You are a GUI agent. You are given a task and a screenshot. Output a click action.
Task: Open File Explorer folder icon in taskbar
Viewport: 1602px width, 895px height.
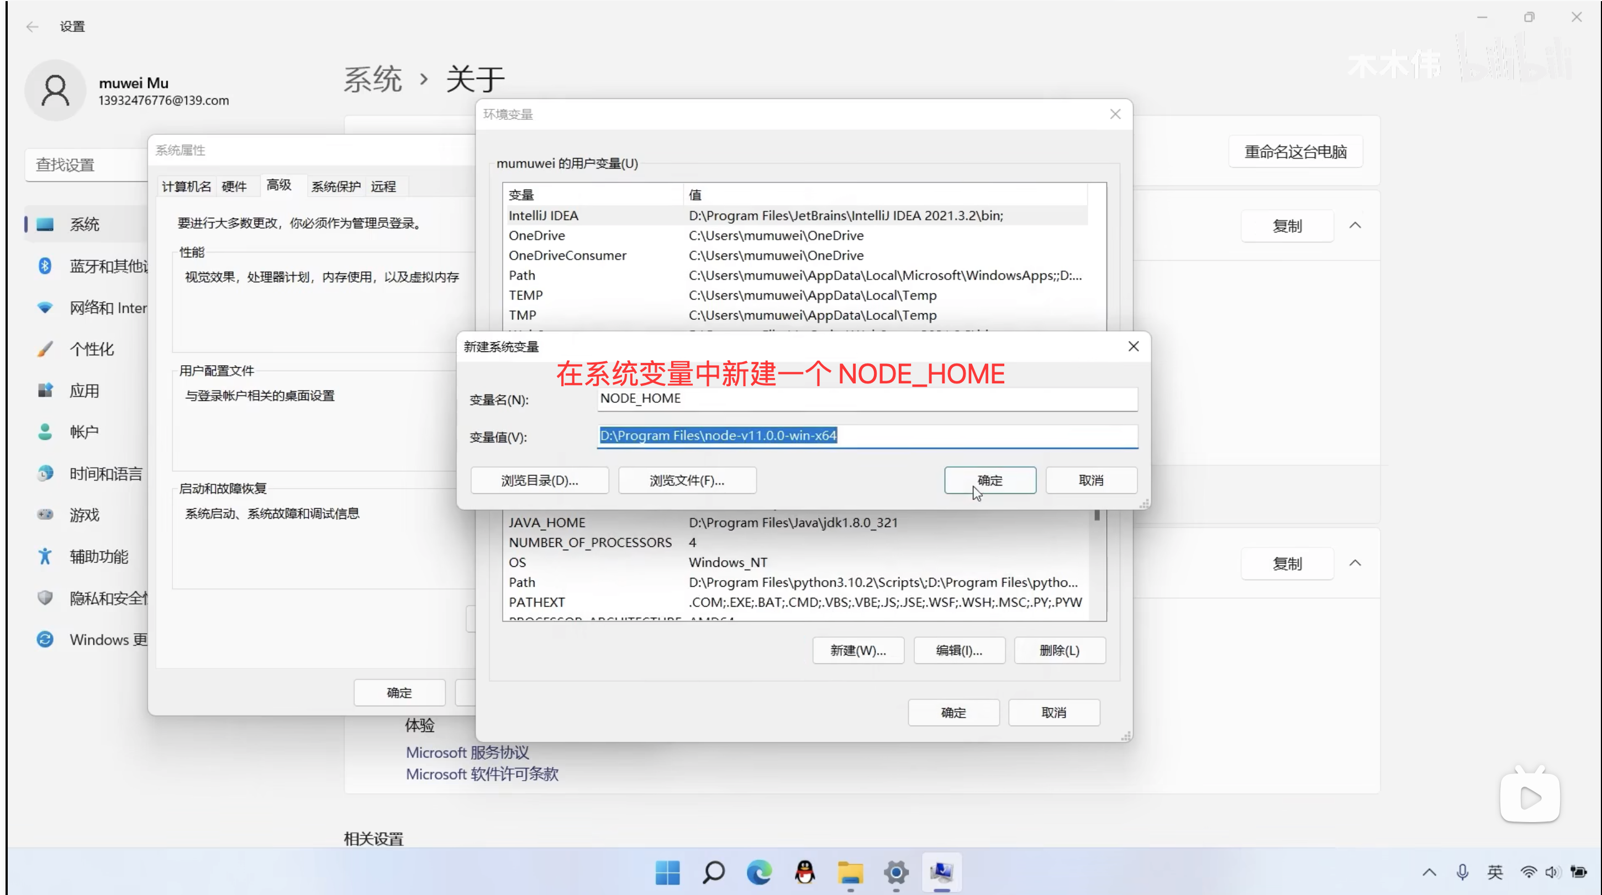pos(850,872)
